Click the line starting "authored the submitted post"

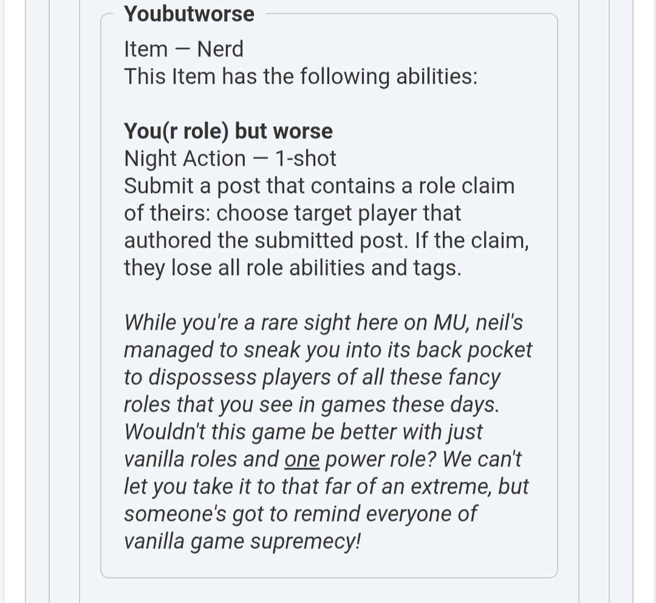(326, 240)
